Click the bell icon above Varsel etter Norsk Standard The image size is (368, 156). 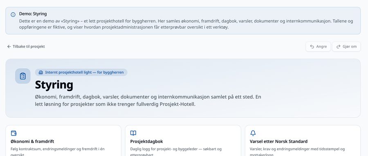(253, 133)
